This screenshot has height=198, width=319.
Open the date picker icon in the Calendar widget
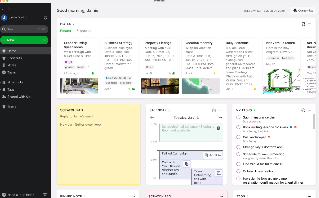coord(214,110)
